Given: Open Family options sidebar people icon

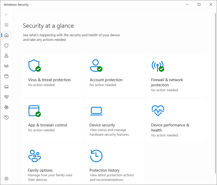Looking at the screenshot, I should pos(6,107).
